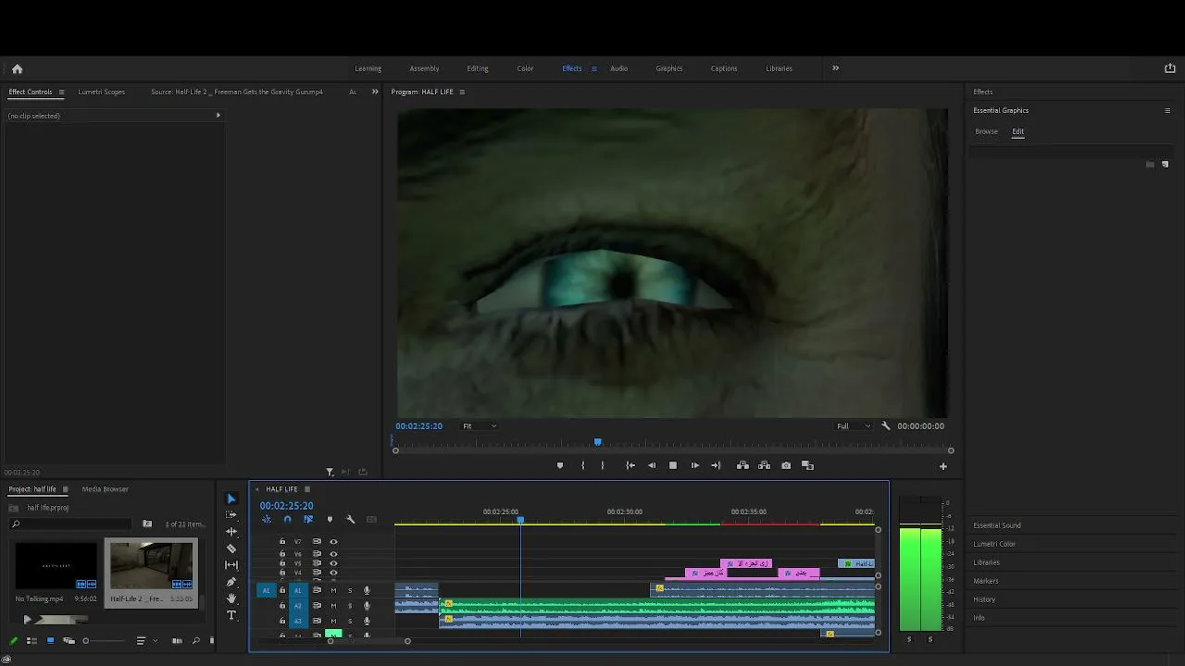Image resolution: width=1185 pixels, height=666 pixels.
Task: Export a frame with the camera icon
Action: point(786,465)
